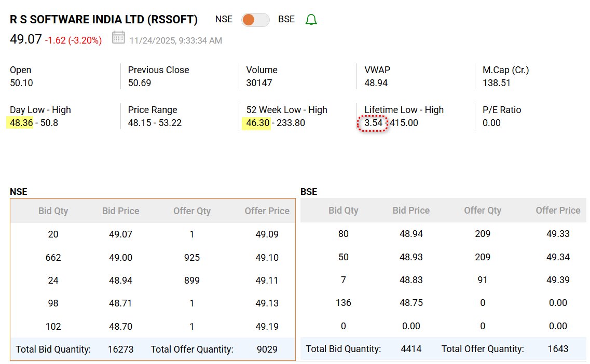Click the Offer Qty header in BSE table
The image size is (590, 364).
pyautogui.click(x=483, y=211)
